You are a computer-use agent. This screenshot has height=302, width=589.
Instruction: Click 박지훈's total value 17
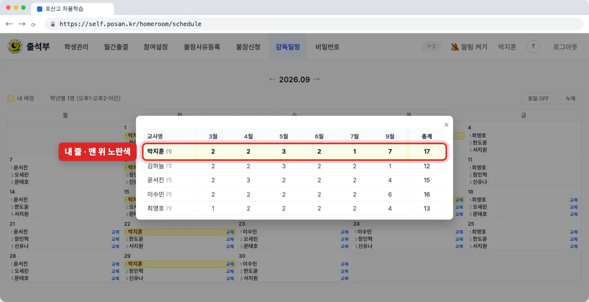pos(427,152)
